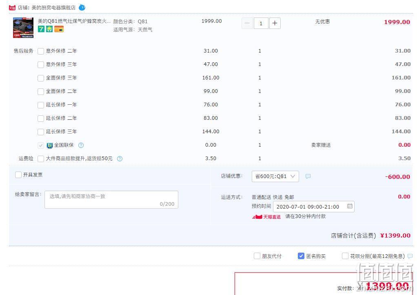Image resolution: width=417 pixels, height=295 pixels.
Task: Check the 开具发票 invoice checkbox
Action: tap(18, 175)
